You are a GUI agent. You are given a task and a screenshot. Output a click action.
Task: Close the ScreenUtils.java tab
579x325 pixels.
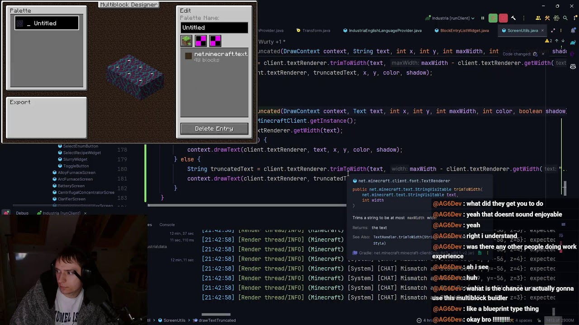tap(542, 30)
